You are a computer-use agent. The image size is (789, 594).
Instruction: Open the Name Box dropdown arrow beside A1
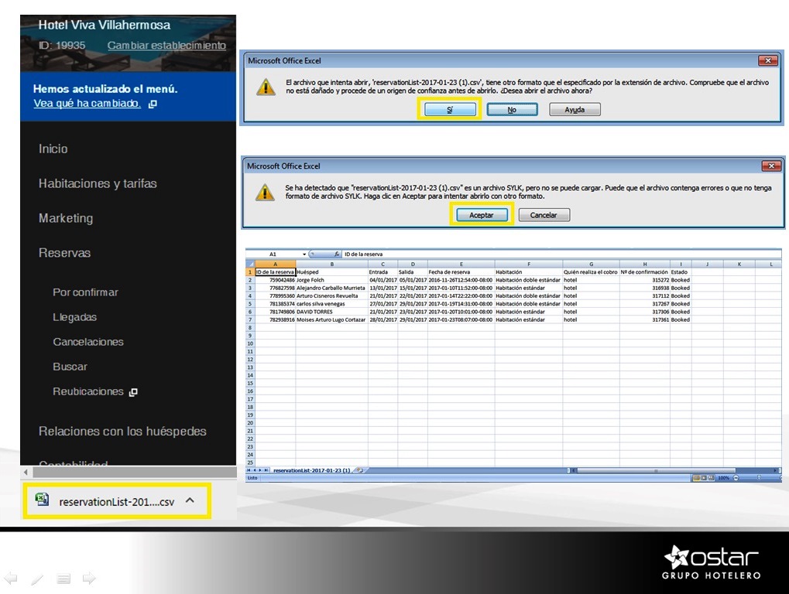click(x=304, y=254)
